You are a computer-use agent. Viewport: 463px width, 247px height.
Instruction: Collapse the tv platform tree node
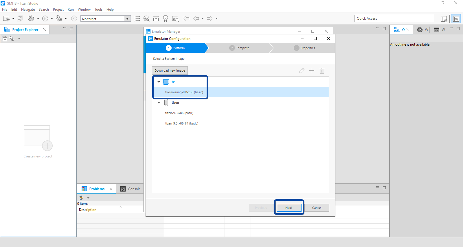(x=159, y=82)
